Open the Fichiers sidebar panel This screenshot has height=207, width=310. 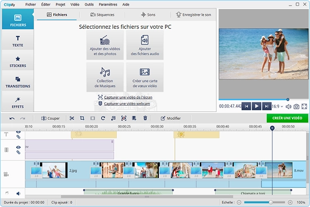tap(18, 20)
